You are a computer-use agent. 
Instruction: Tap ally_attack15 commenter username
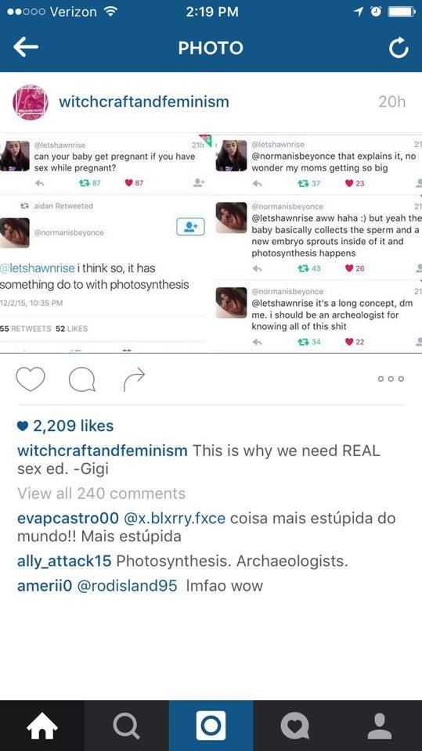click(64, 561)
